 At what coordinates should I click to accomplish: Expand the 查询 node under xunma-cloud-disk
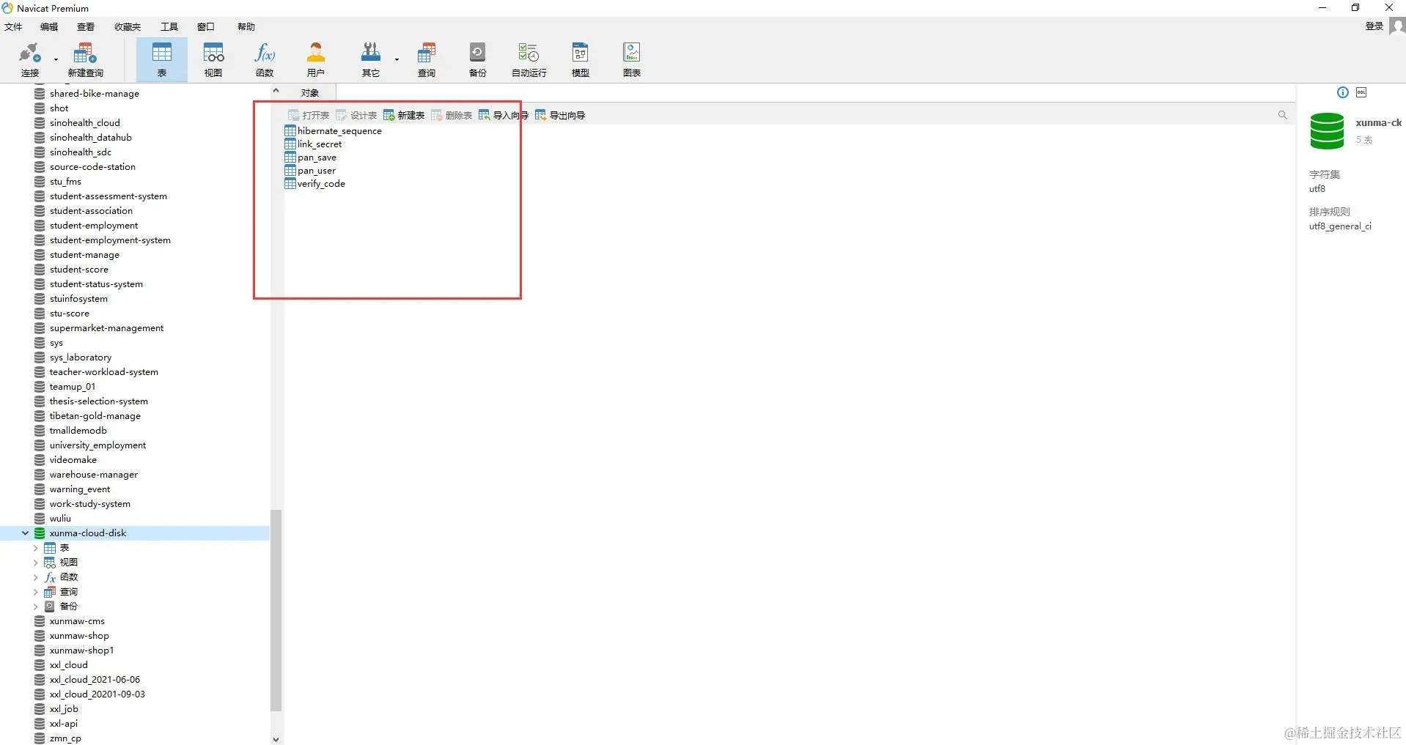pos(35,592)
